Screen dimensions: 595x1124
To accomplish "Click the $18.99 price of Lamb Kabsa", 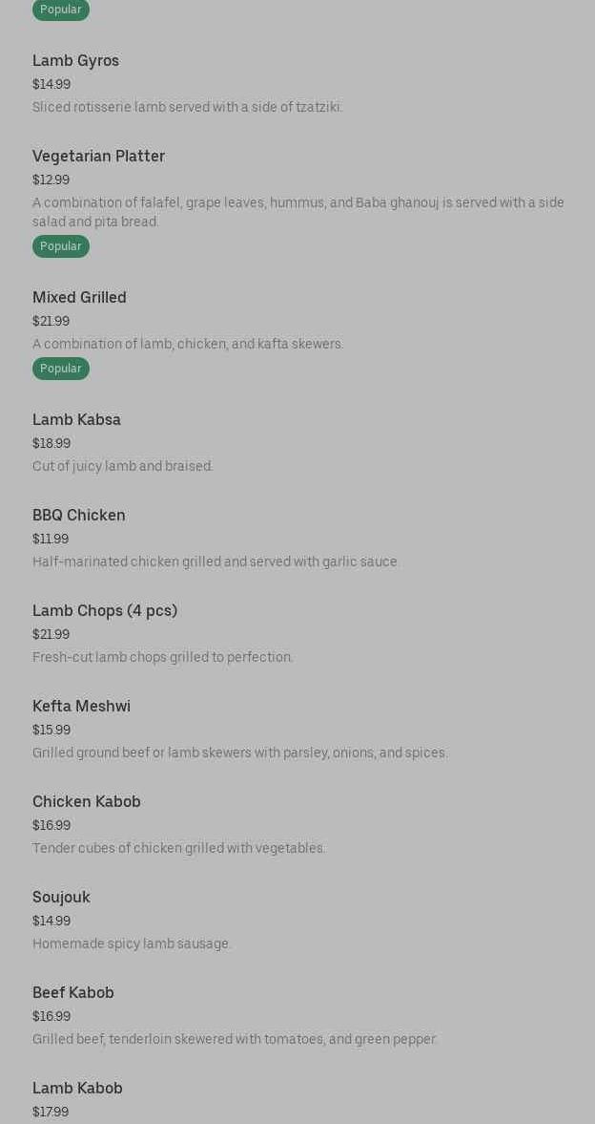I will coord(51,443).
